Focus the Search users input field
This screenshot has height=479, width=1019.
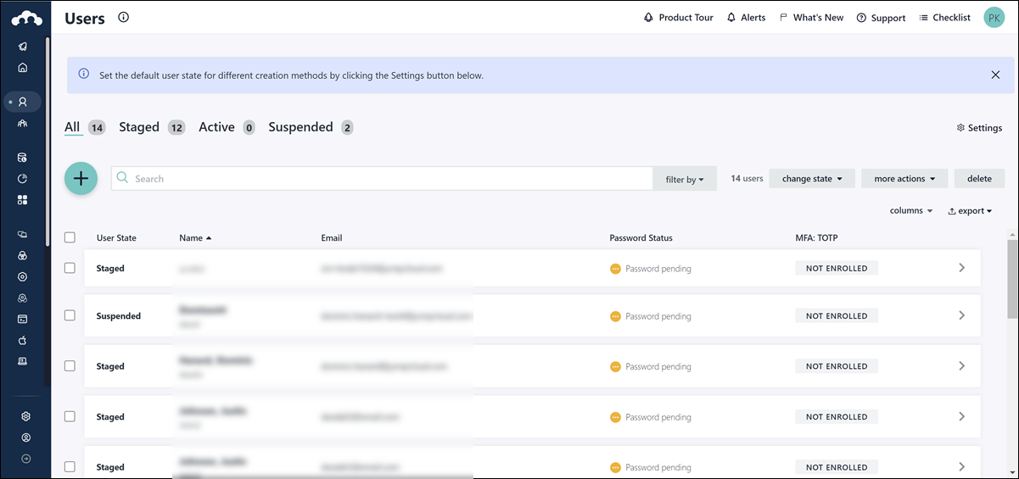pyautogui.click(x=382, y=178)
